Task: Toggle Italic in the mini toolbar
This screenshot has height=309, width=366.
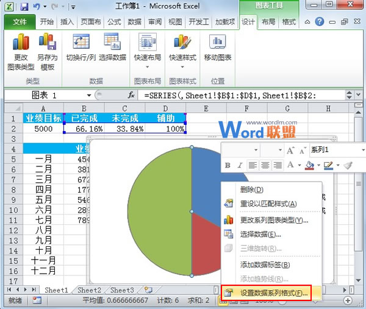Action: (240, 165)
